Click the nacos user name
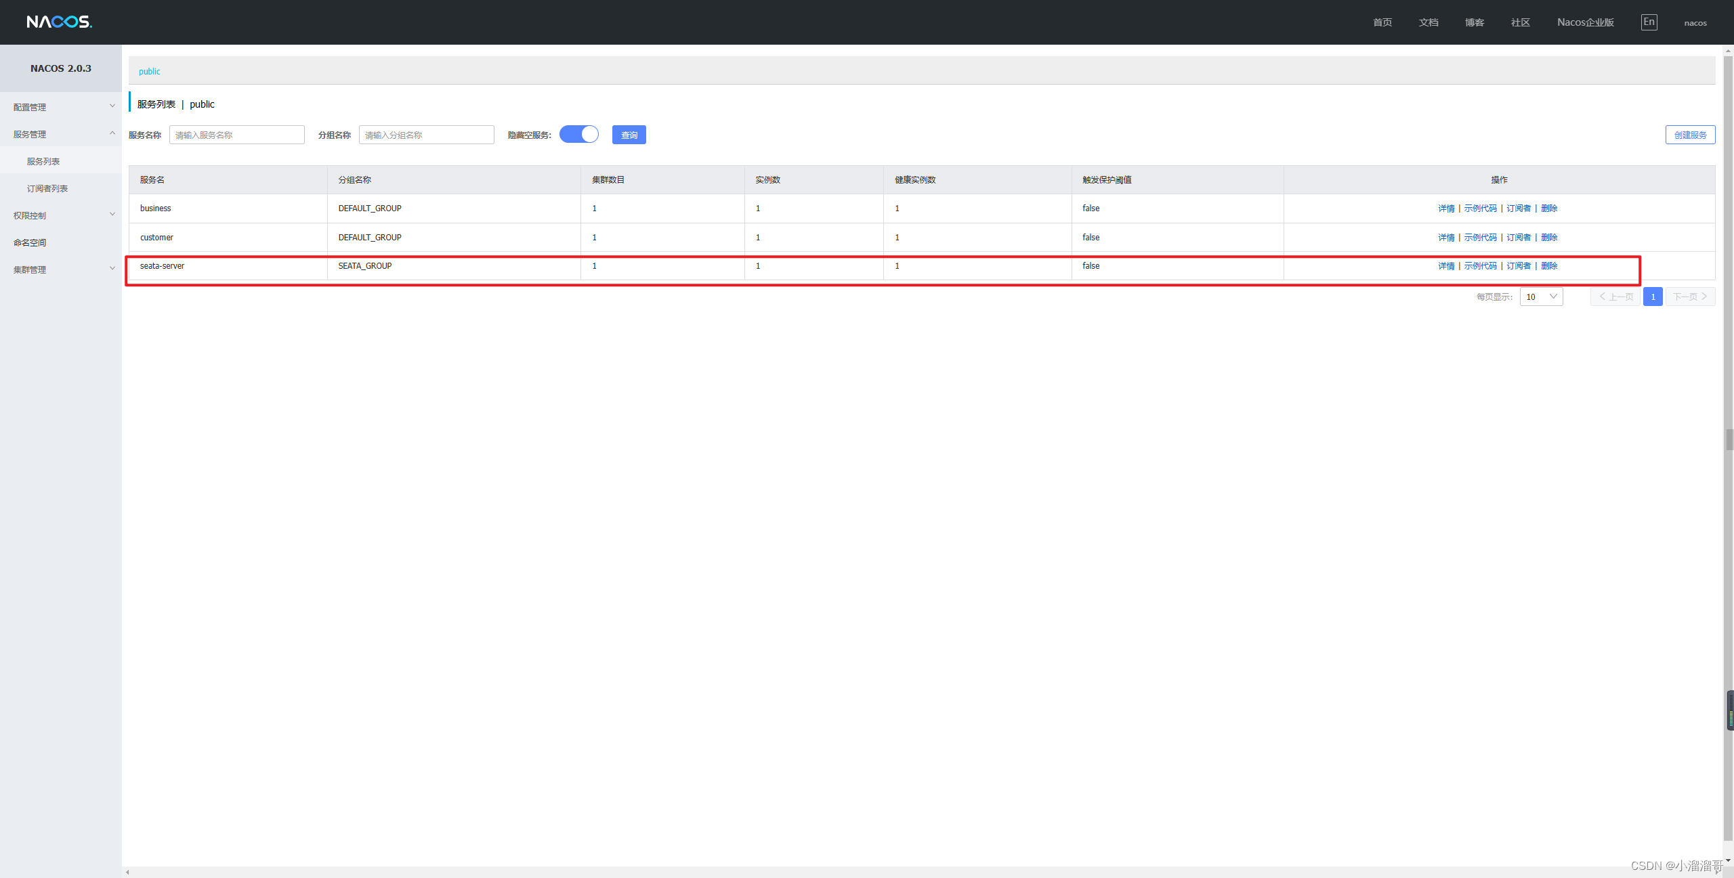Screen dimensions: 1734x878 pos(1695,23)
